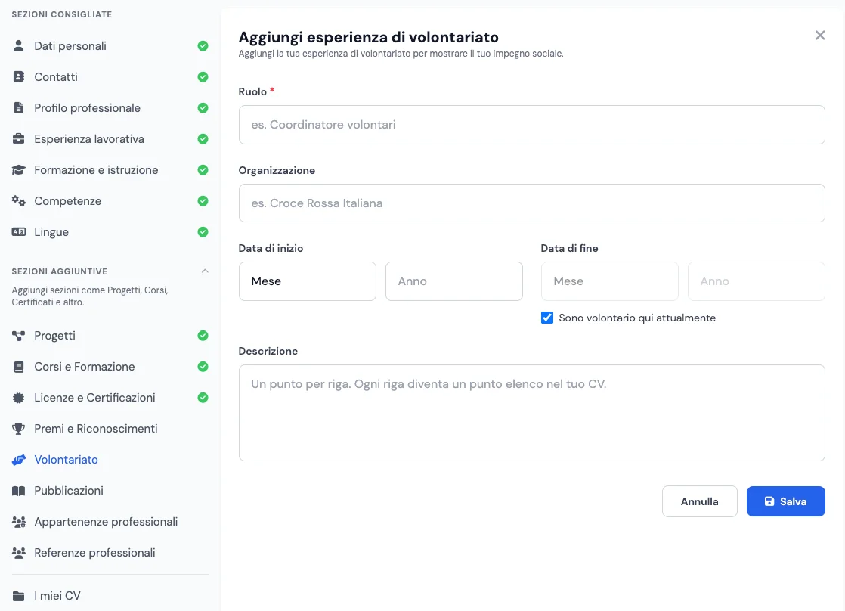Click the Lingue language icon
The height and width of the screenshot is (611, 845).
click(18, 232)
